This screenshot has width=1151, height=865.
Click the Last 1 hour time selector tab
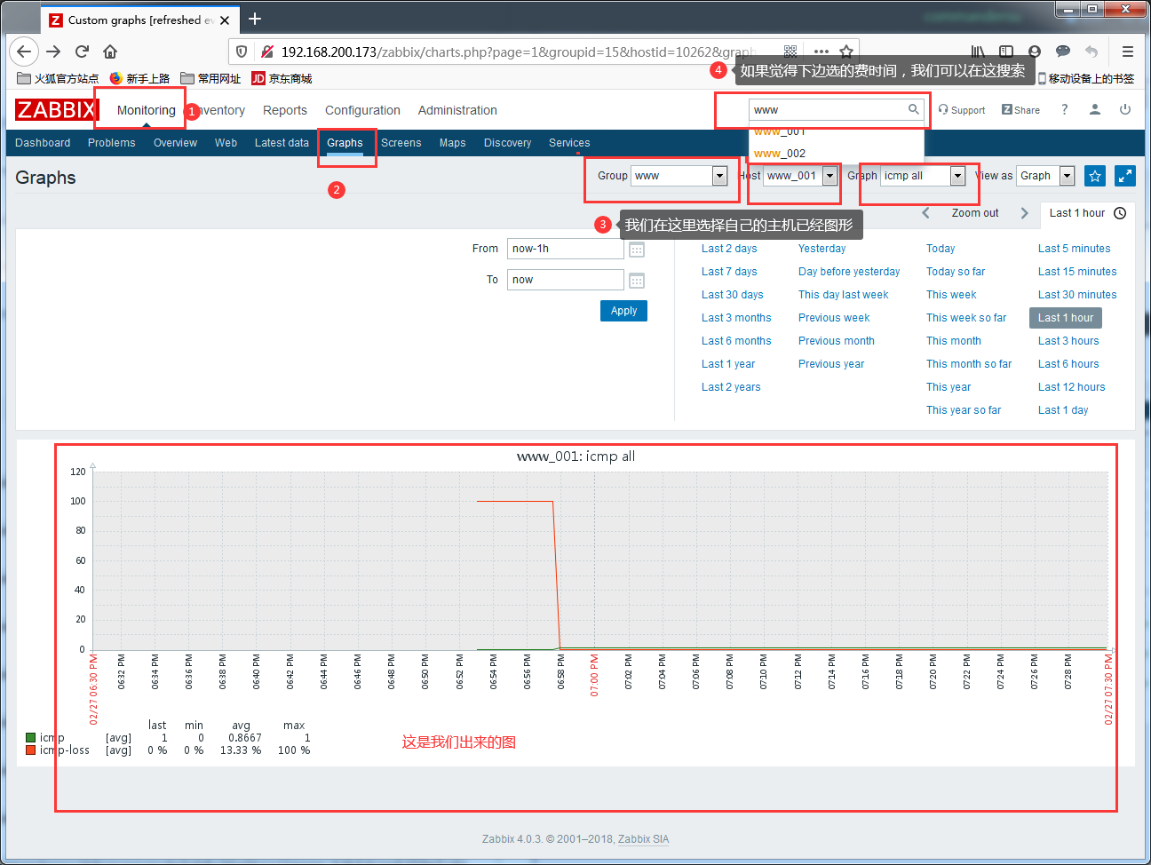(1087, 213)
